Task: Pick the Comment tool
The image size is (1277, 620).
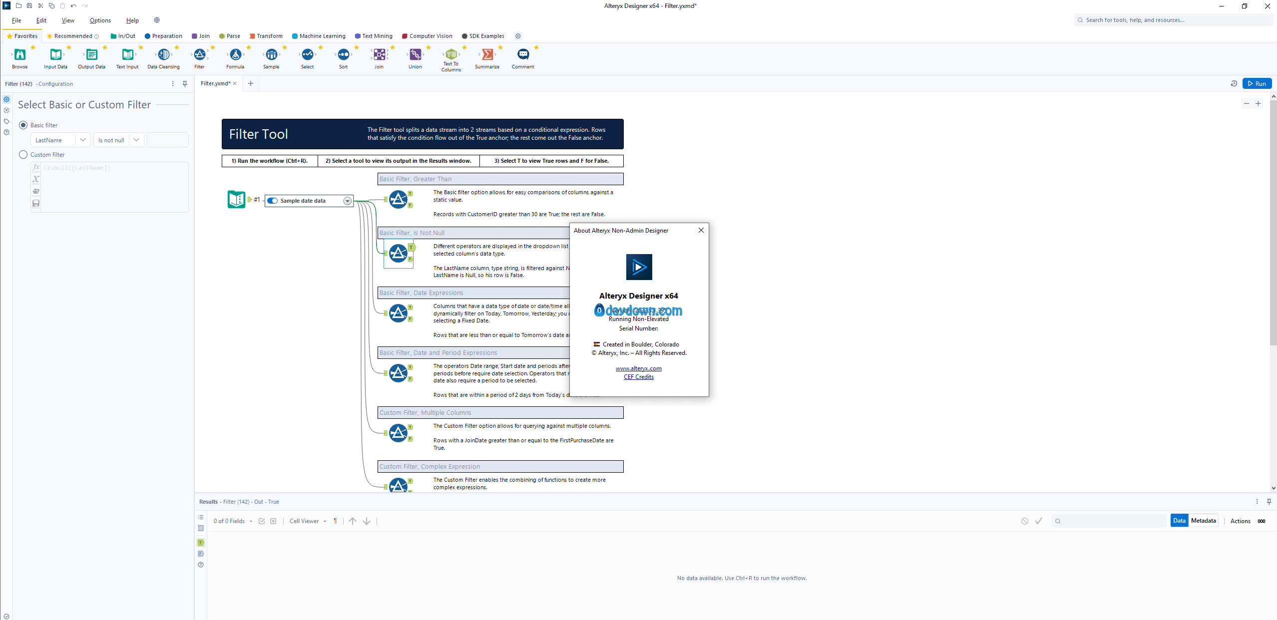Action: 523,55
